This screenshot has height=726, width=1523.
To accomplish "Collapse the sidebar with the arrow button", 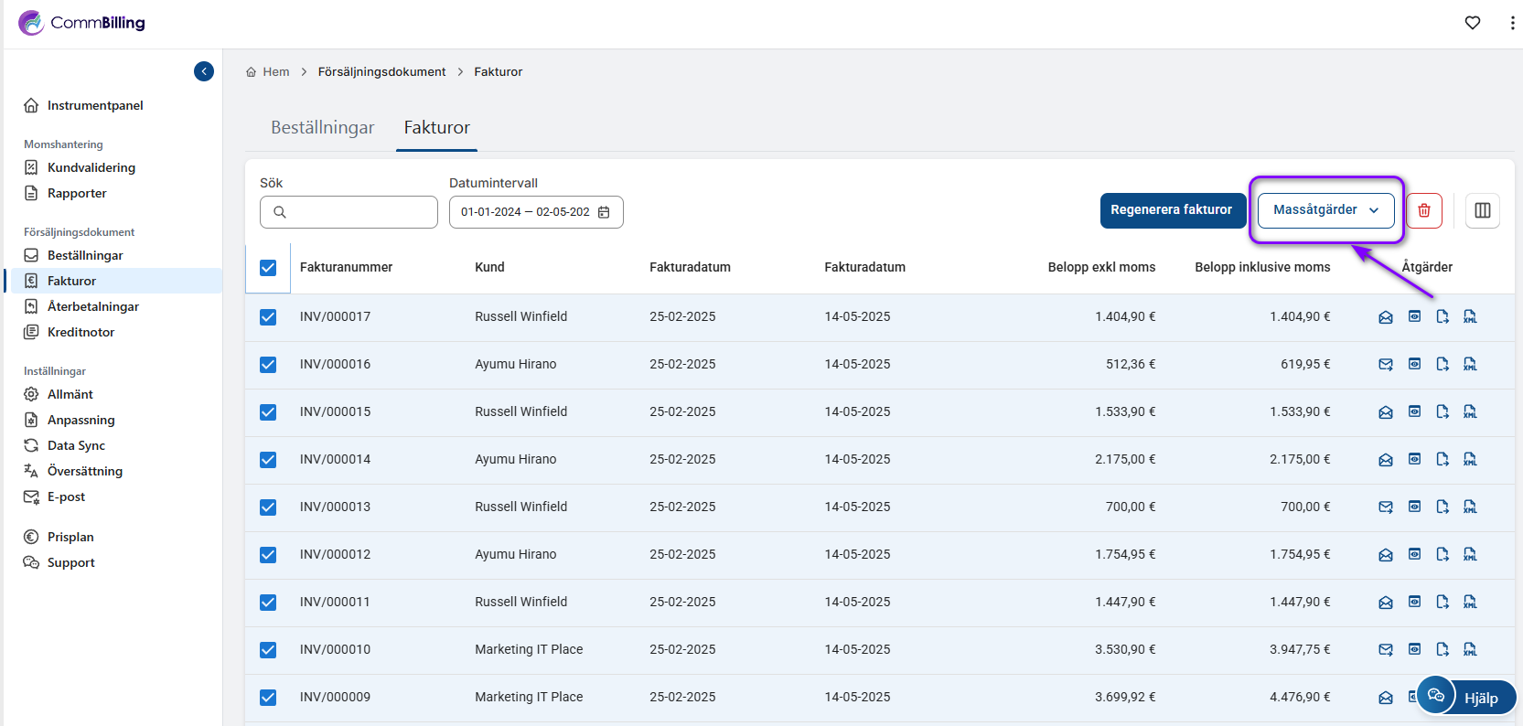I will pos(204,71).
